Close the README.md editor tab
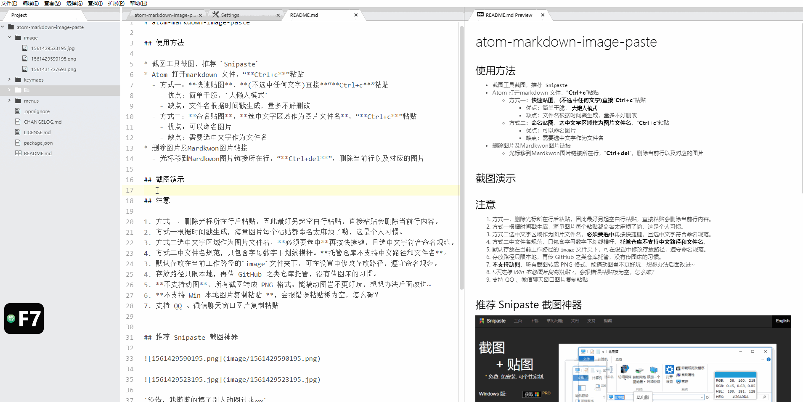The image size is (803, 402). coord(356,15)
